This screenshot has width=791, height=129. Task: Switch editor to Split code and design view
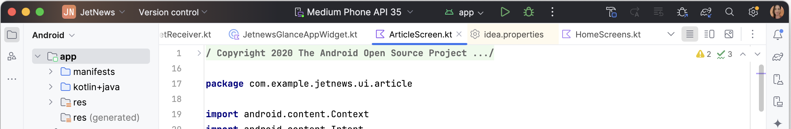click(x=709, y=34)
